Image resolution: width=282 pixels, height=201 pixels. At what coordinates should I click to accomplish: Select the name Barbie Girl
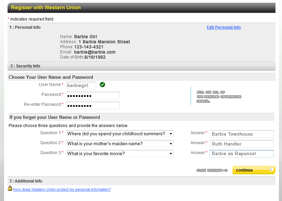coord(86,37)
